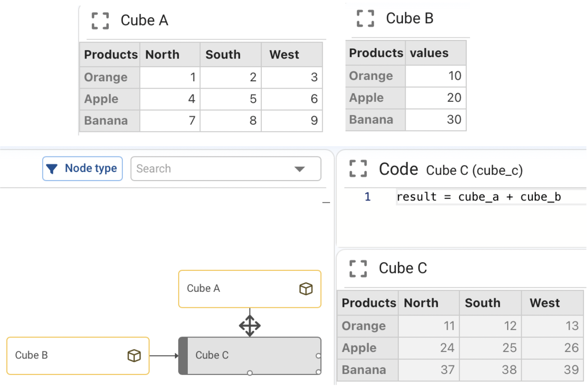Screen dimensions: 587x386
Task: Click the funnel icon in Node type filter
Action: coord(52,169)
